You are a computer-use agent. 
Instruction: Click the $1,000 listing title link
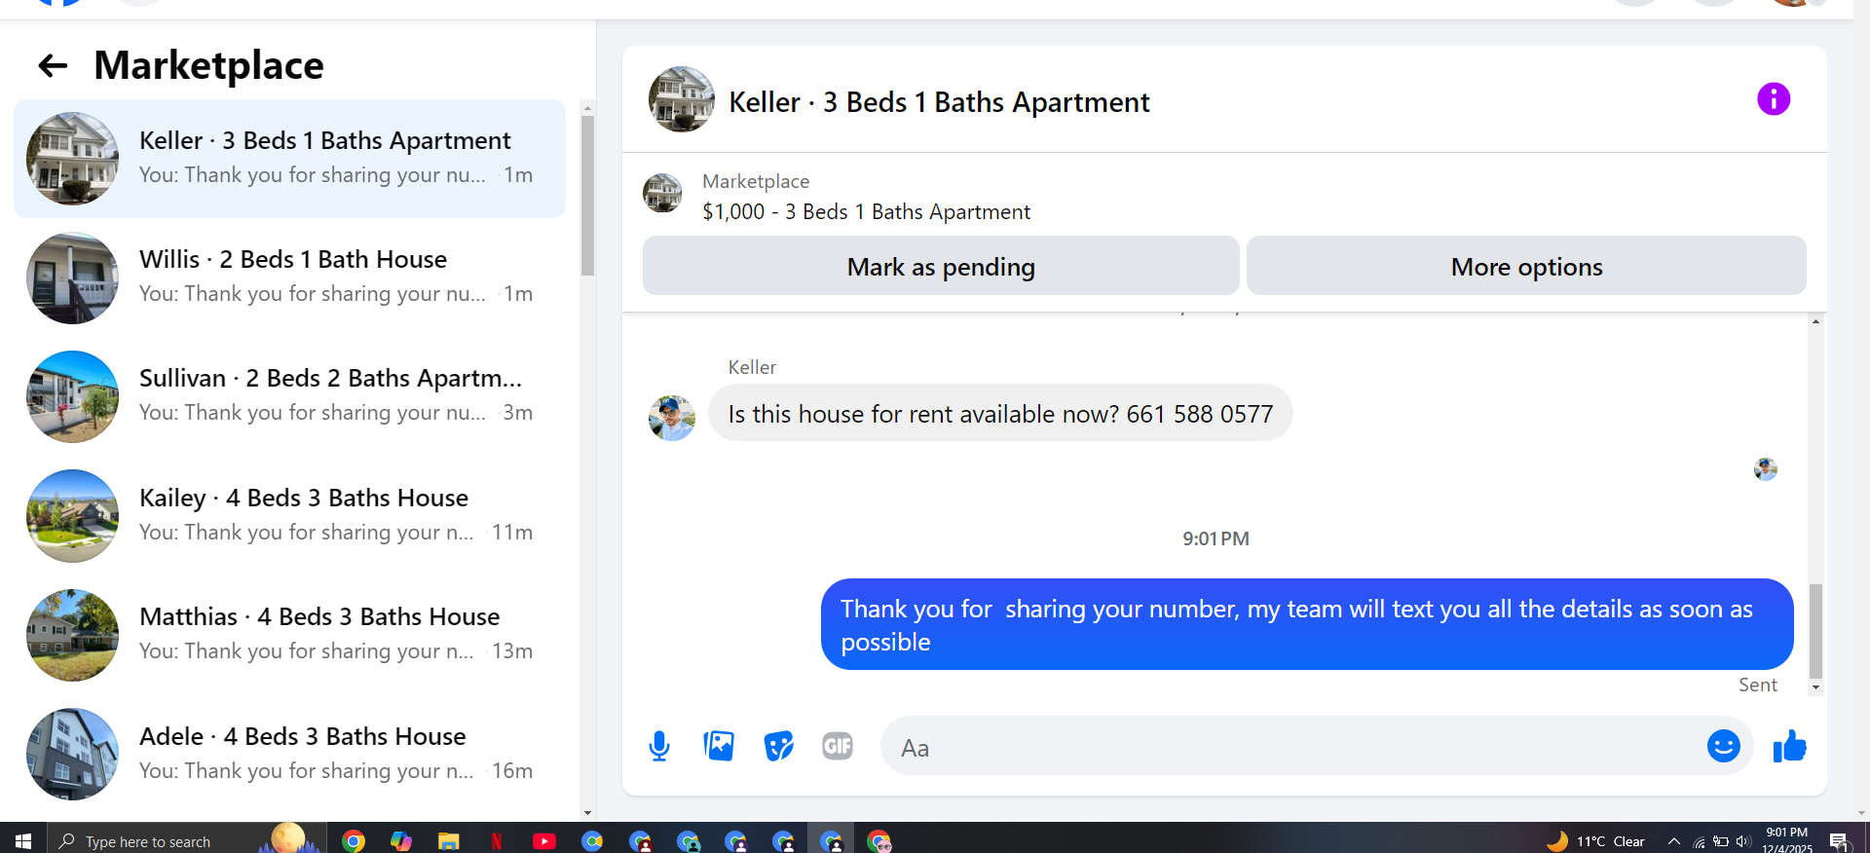pyautogui.click(x=866, y=212)
